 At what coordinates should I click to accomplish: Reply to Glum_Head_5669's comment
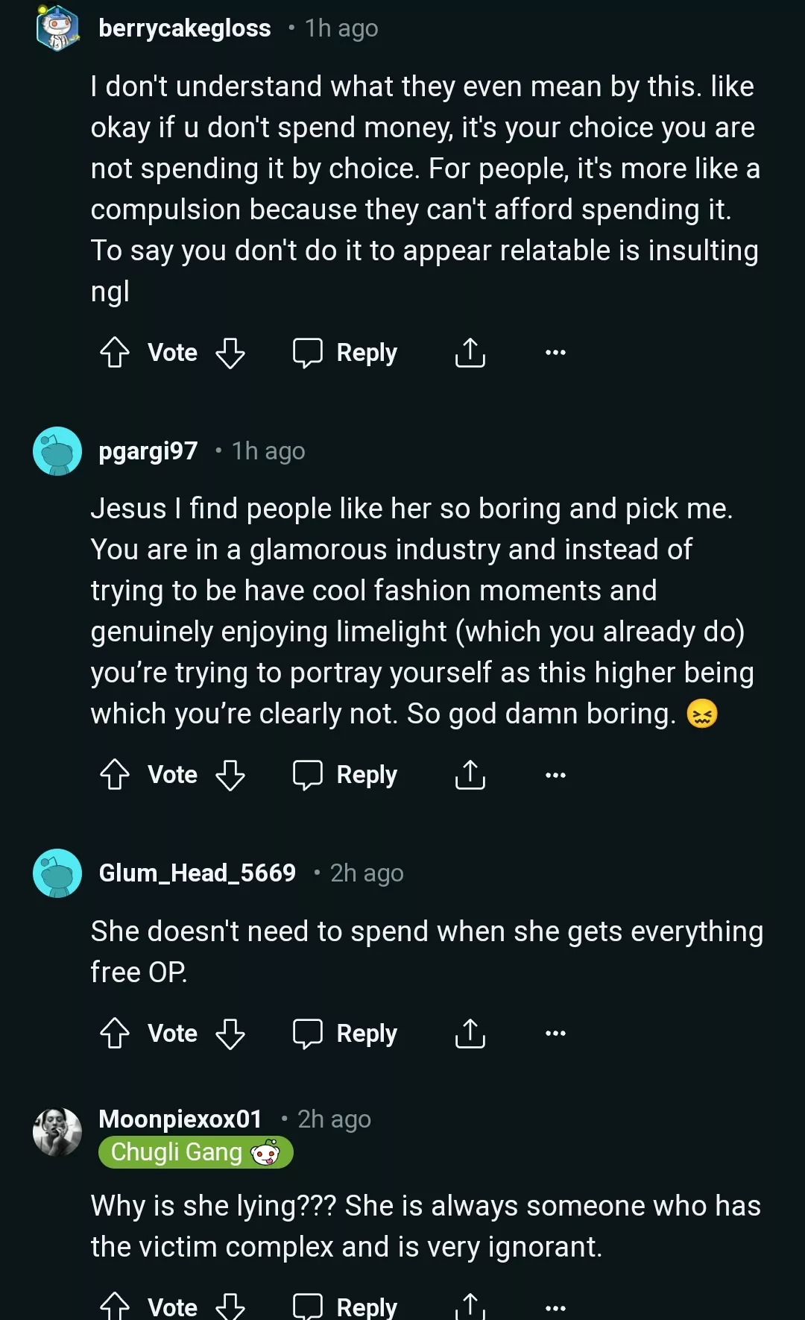coord(345,1034)
